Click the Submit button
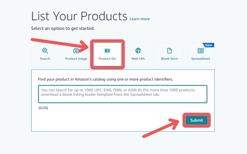 197,120
